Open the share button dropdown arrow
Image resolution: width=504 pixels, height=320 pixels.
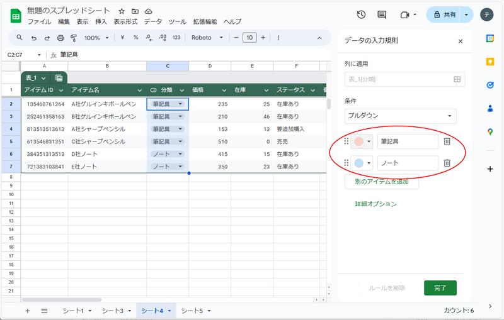point(466,14)
